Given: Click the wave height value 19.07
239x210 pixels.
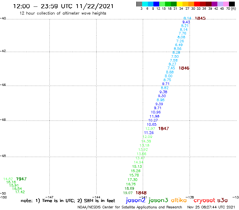Looking at the screenshot, I should click(128, 193).
